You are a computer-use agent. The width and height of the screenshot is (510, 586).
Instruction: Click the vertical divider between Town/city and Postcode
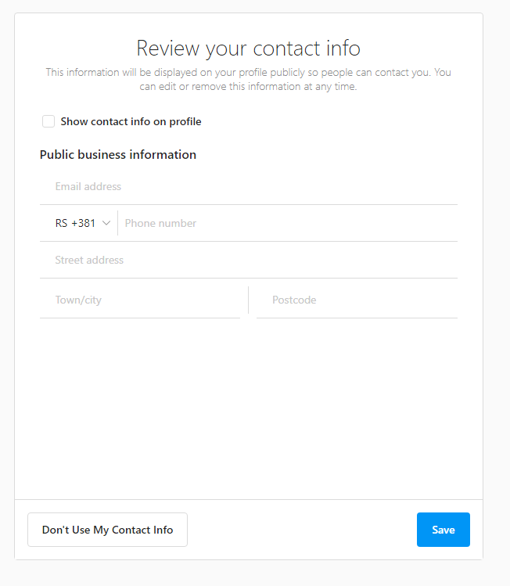coord(249,300)
